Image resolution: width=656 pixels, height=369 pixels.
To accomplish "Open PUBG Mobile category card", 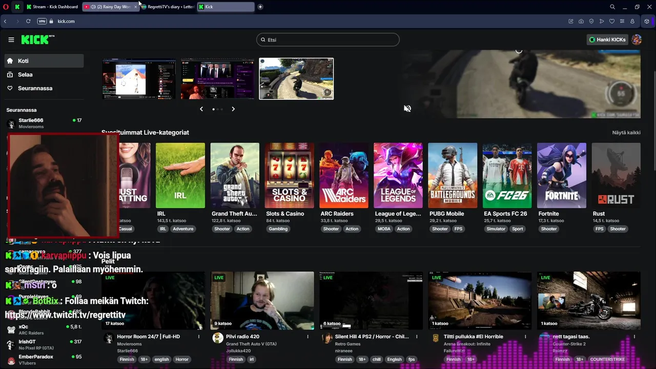I will 453,176.
